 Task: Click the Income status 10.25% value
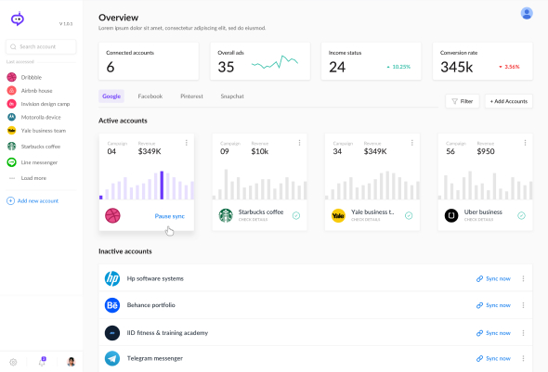(x=401, y=67)
